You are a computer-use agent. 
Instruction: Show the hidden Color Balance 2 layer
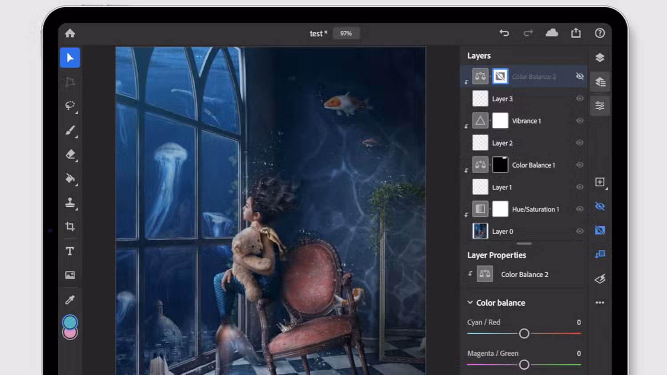[x=580, y=76]
